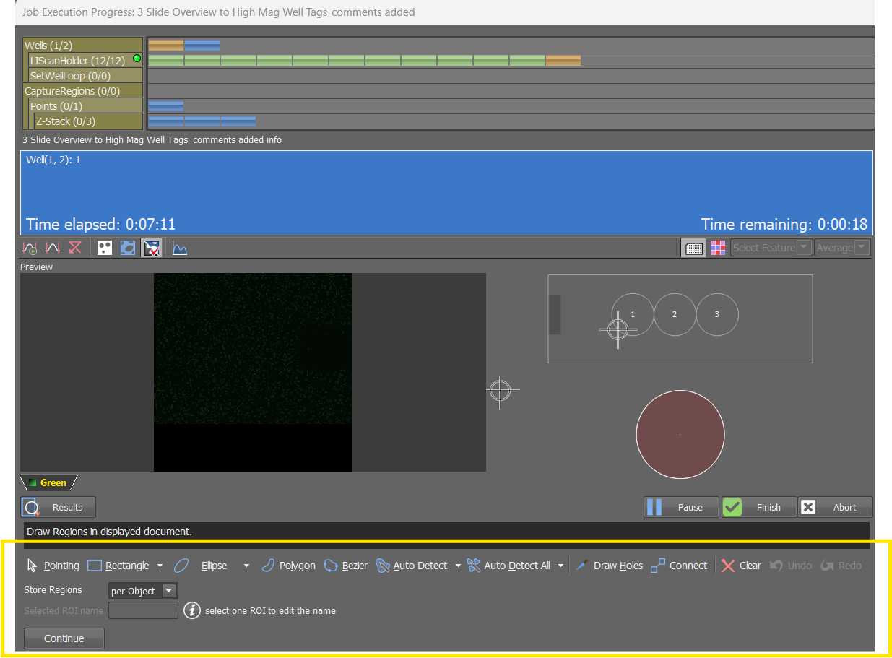892x658 pixels.
Task: Click the Connect regions tool
Action: click(x=678, y=566)
